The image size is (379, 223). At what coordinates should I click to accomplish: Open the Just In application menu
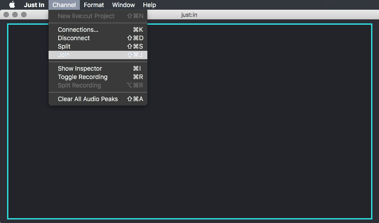[x=34, y=5]
